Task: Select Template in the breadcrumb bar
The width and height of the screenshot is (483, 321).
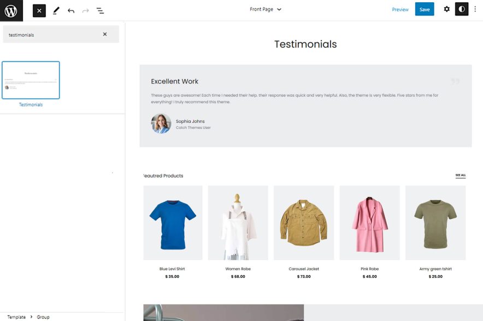Action: [x=16, y=317]
